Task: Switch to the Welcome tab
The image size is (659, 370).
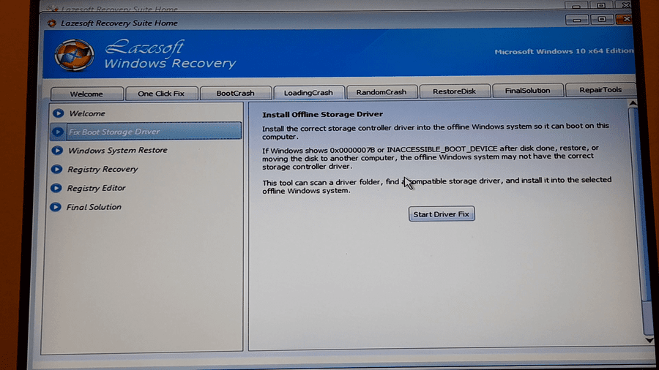Action: (86, 94)
